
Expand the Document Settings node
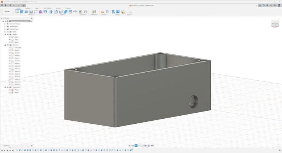tap(5, 24)
